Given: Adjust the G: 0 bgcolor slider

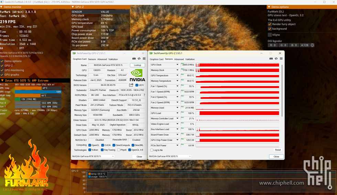Looking at the screenshot, I should [x=283, y=45].
